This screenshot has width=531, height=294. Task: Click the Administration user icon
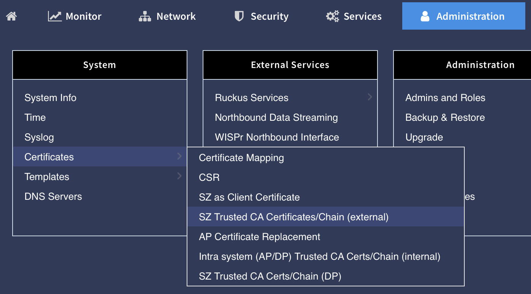(425, 16)
